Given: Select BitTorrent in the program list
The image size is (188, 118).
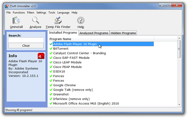Looking at the screenshot, I should [61, 49].
